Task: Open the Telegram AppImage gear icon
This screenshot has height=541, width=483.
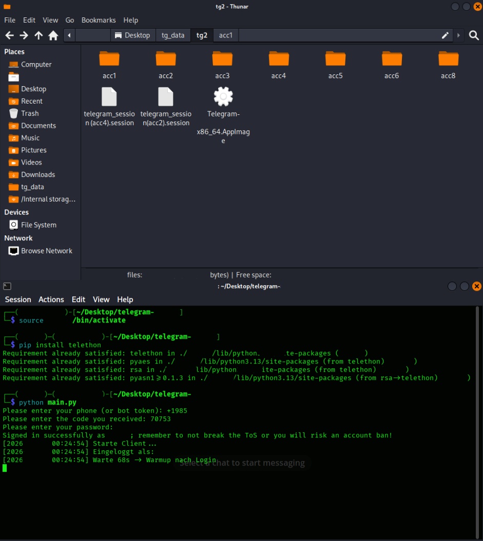Action: (223, 96)
